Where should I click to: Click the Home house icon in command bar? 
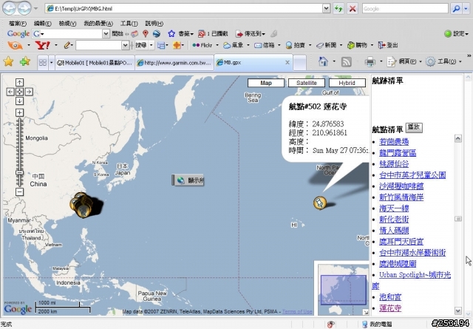click(323, 61)
